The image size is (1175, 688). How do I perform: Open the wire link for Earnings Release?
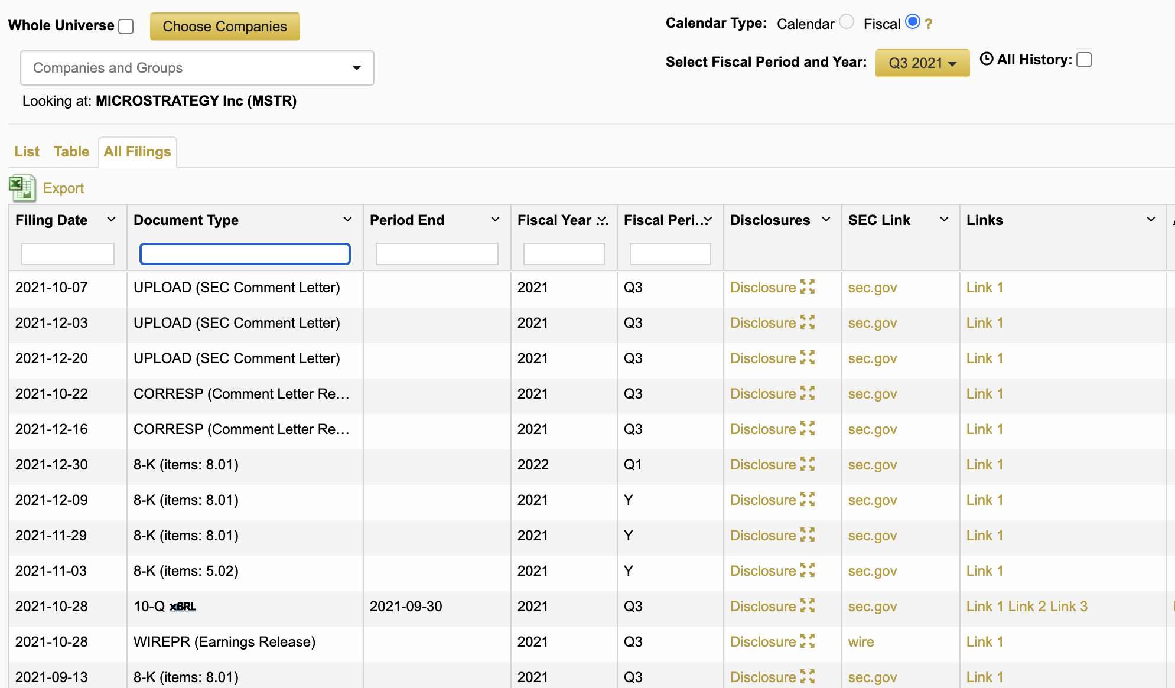861,642
